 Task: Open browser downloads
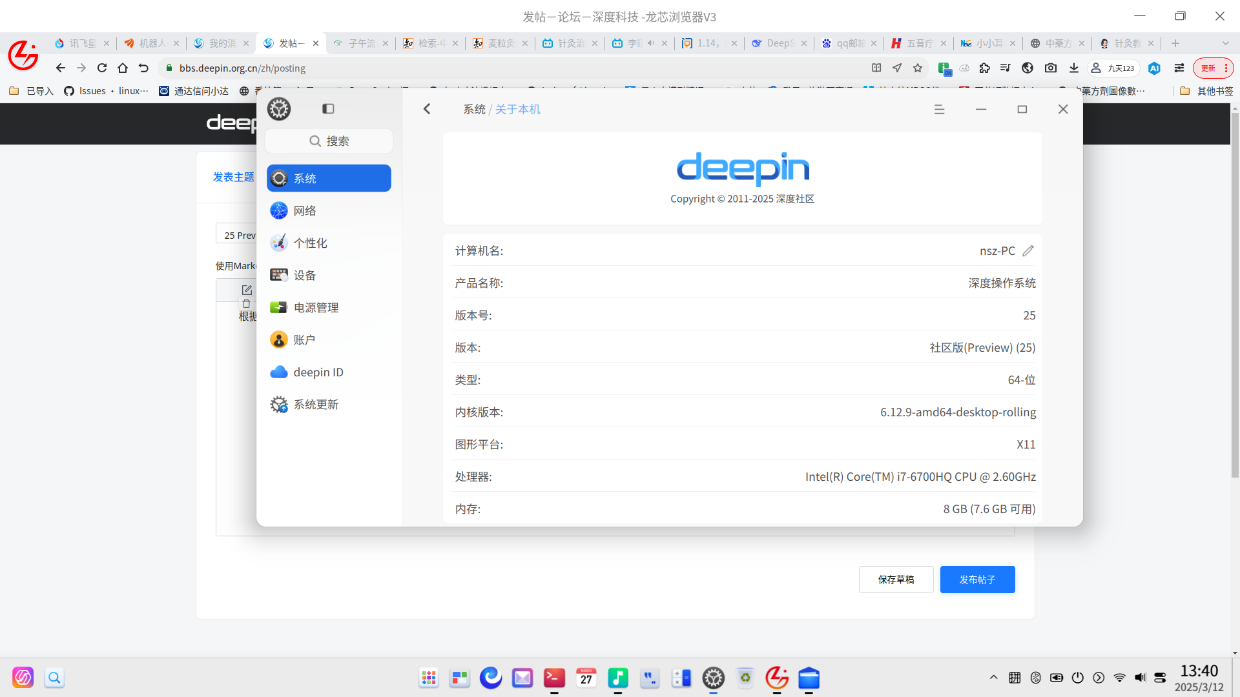point(1074,68)
